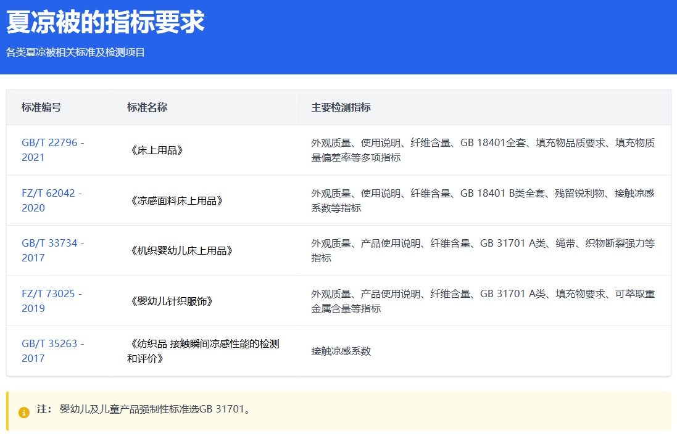Open the GB/T 22796 - 2021 standard link

point(52,150)
